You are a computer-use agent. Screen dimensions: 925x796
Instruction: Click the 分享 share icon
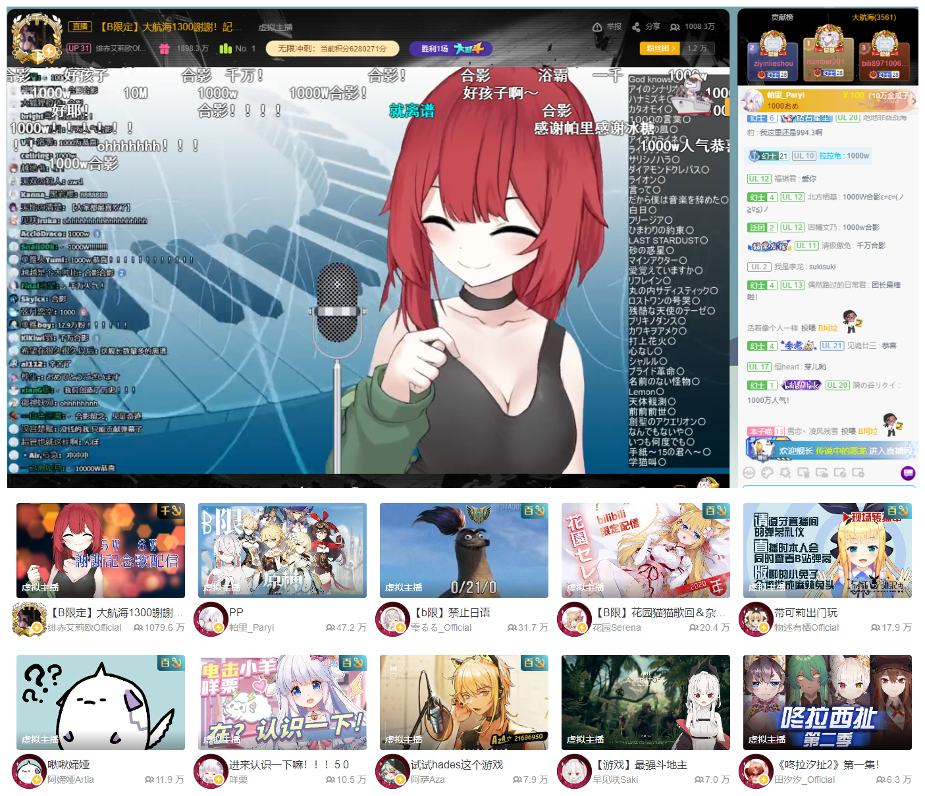[x=636, y=27]
